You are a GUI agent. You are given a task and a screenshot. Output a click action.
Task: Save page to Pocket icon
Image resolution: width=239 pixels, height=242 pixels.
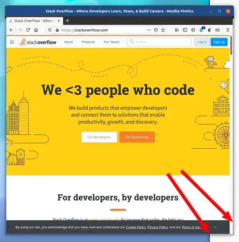pyautogui.click(x=156, y=30)
